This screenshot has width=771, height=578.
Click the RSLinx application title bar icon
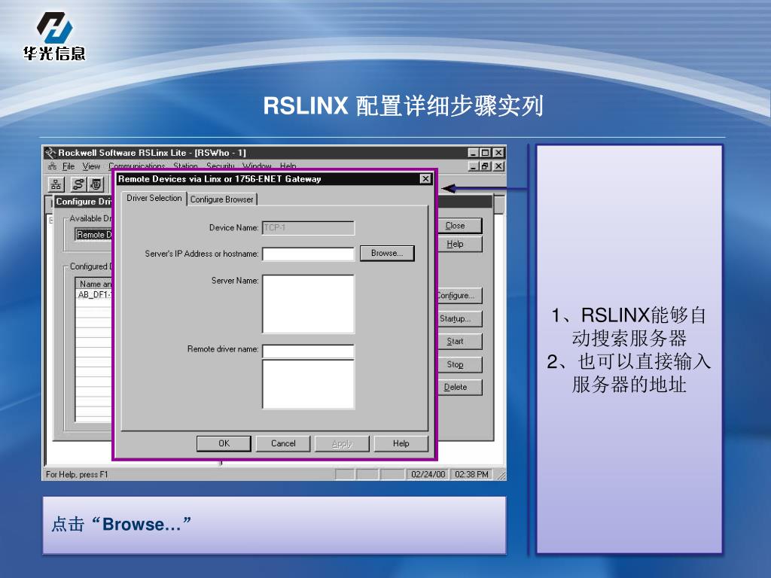coord(50,152)
